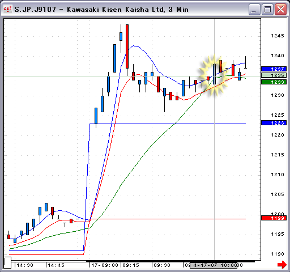Click the tall red candle at the peak
The height and width of the screenshot is (272, 290).
pyautogui.click(x=127, y=46)
